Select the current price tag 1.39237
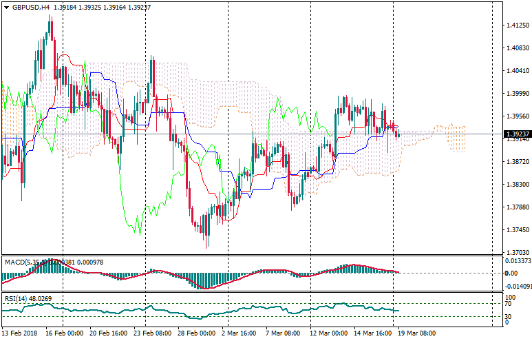Screen dimensions: 532x341 [515, 134]
